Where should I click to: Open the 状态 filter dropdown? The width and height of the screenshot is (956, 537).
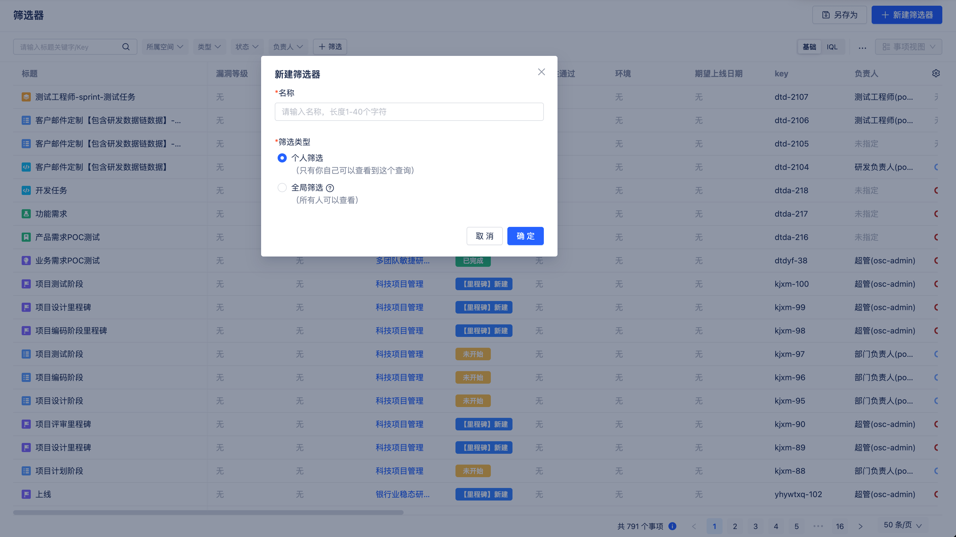[x=247, y=47]
